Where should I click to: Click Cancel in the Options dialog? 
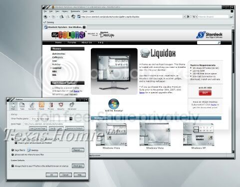click(x=65, y=175)
